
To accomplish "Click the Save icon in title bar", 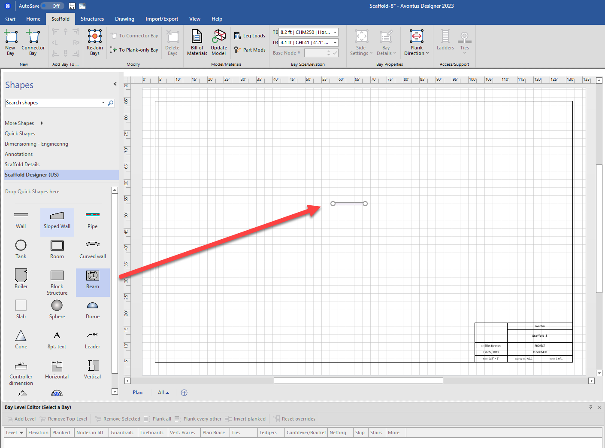I will click(72, 6).
